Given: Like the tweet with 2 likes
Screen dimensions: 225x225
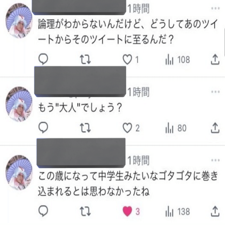Looking at the screenshot, I should click(x=128, y=128).
